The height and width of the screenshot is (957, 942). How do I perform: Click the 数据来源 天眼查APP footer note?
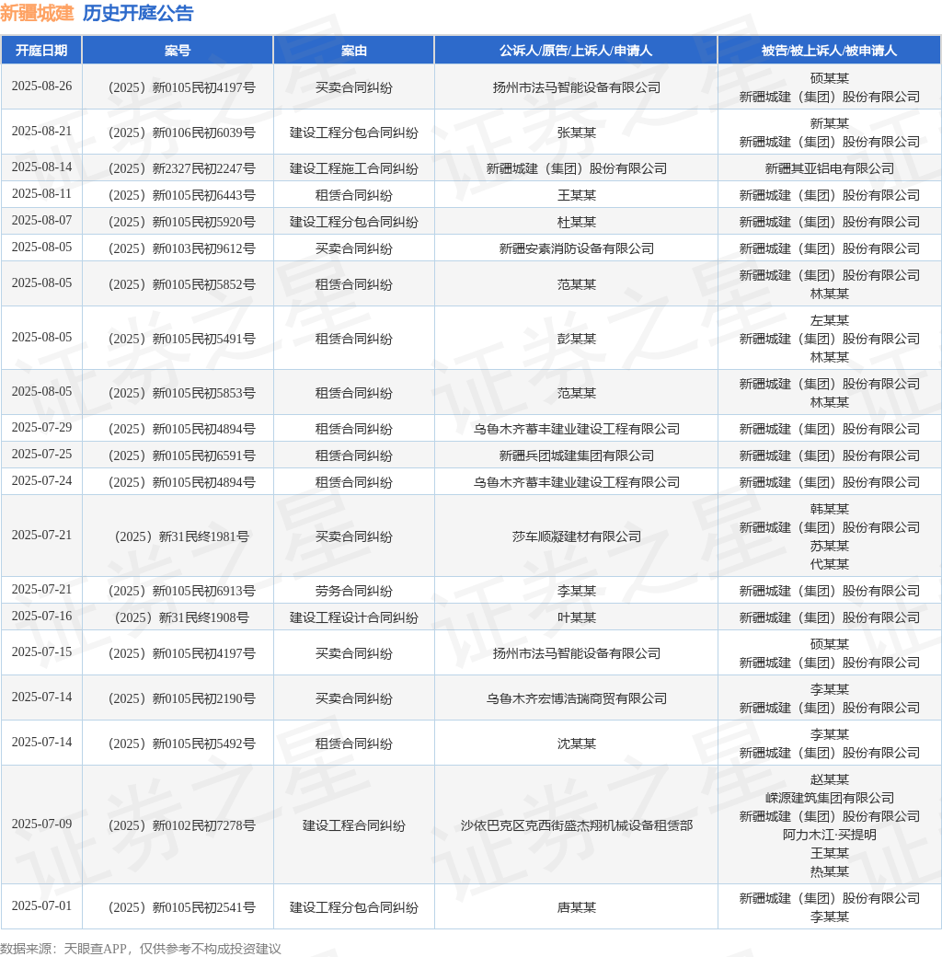(x=141, y=949)
